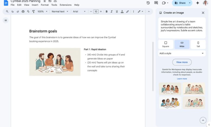Print the document
This screenshot has height=127, width=211.
coord(23,12)
